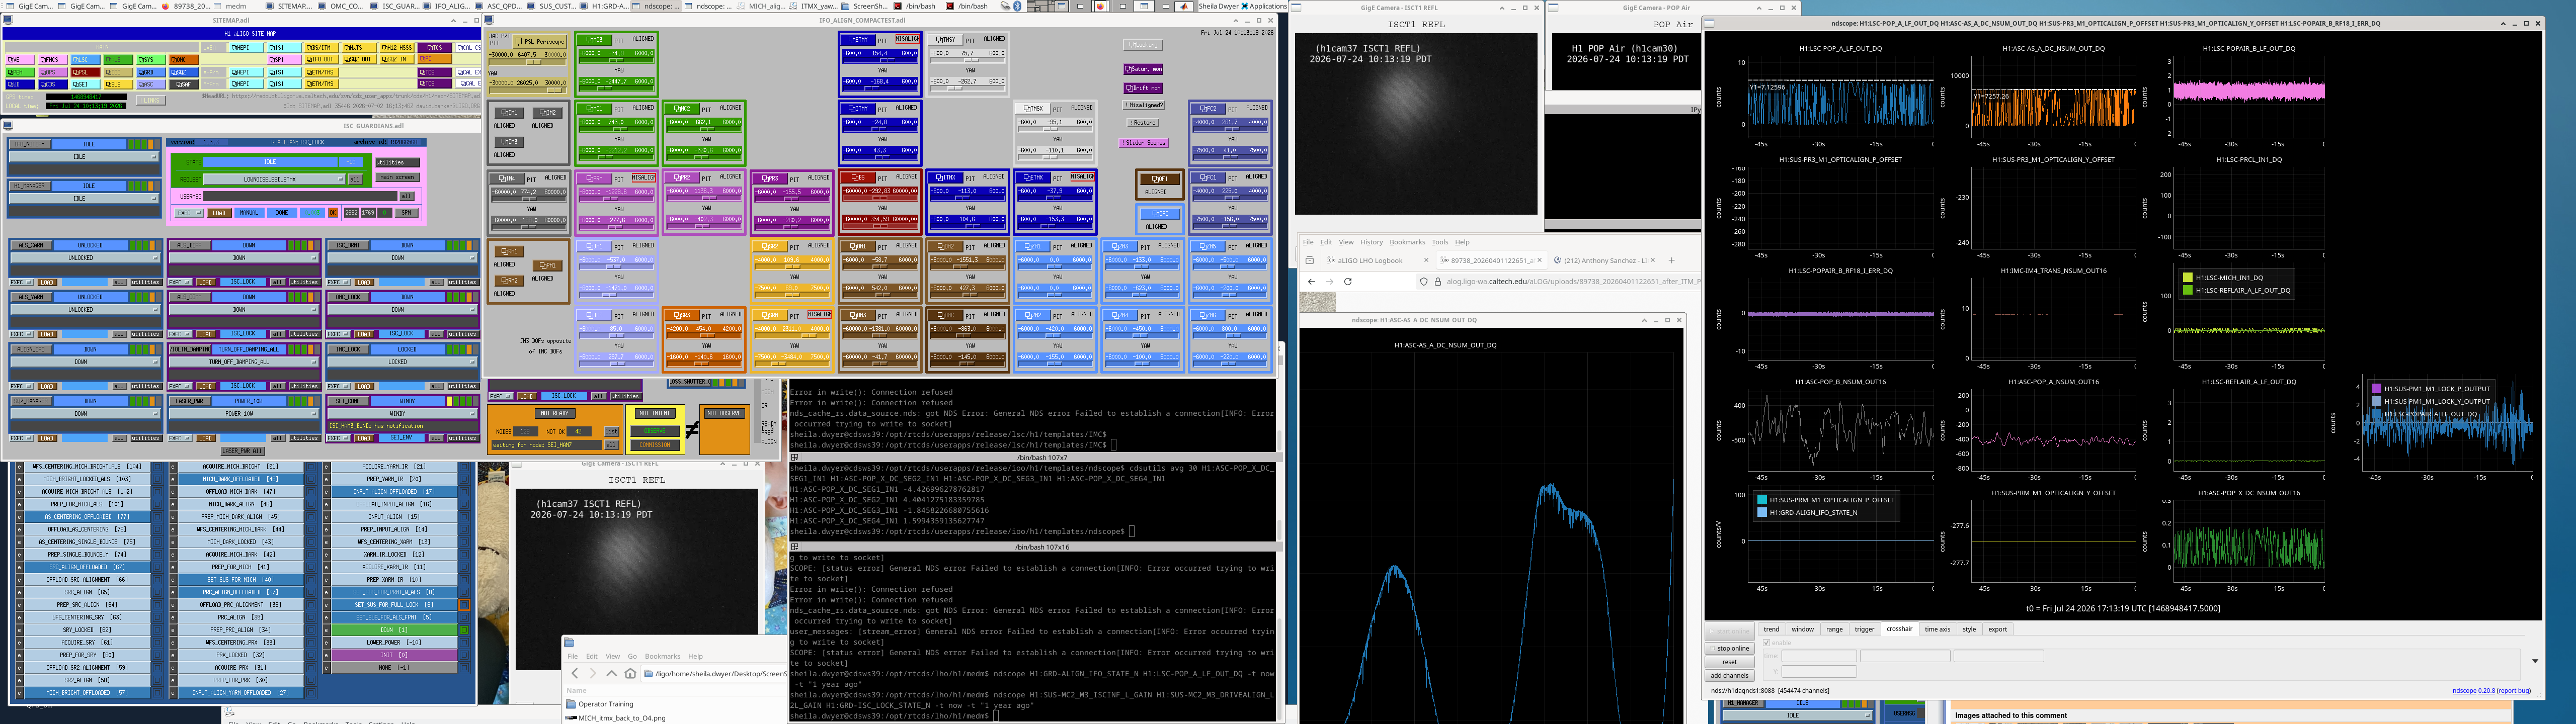Click the Restore button in IFO_ALIGN
Screen dimensions: 2576x724
coord(1144,123)
